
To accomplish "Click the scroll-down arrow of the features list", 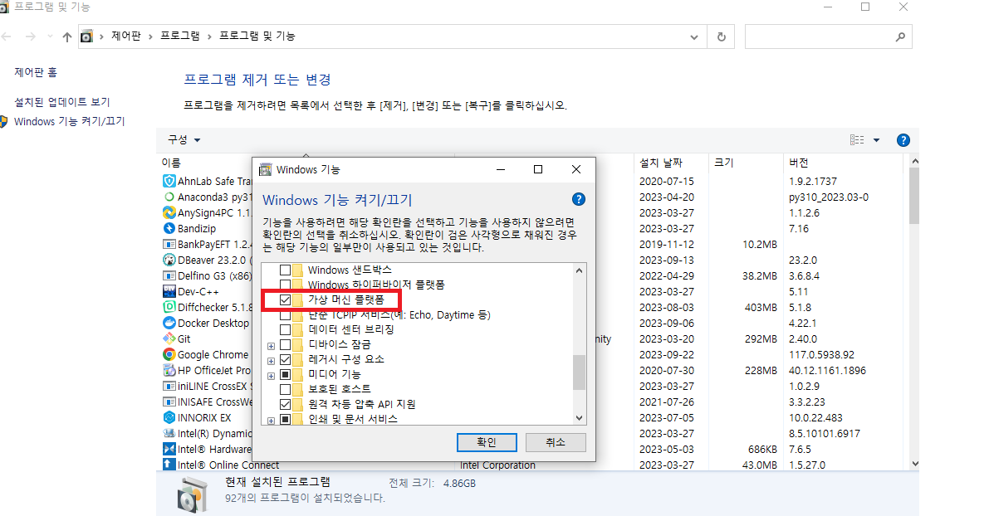I will (579, 418).
